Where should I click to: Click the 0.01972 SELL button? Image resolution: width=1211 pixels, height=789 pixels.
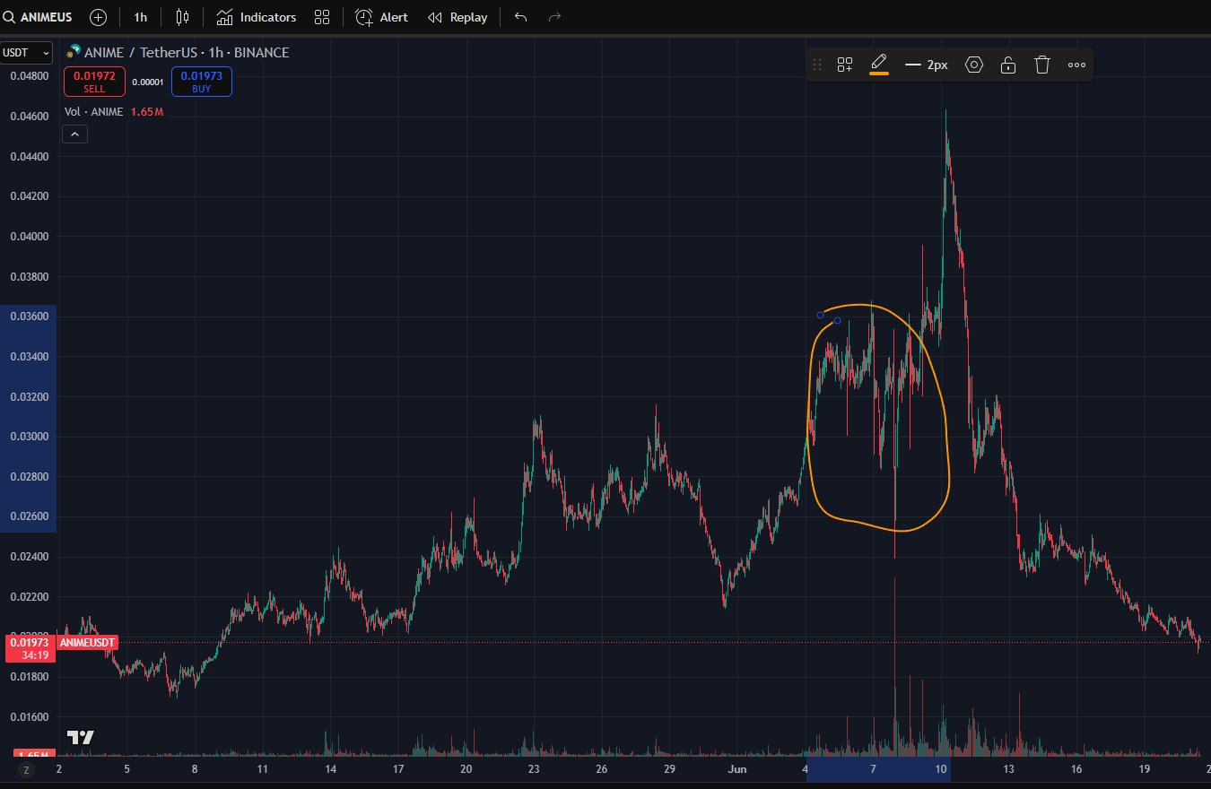pyautogui.click(x=94, y=82)
